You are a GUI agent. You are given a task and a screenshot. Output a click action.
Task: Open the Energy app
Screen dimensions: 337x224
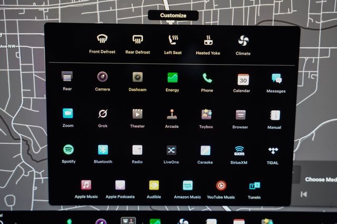coord(172,77)
